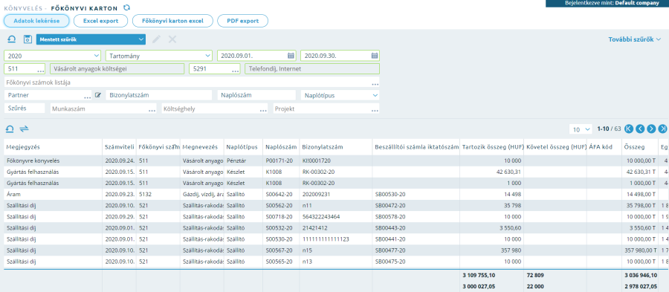Open calendar for start date 2020.09.01.
The height and width of the screenshot is (292, 669).
291,56
